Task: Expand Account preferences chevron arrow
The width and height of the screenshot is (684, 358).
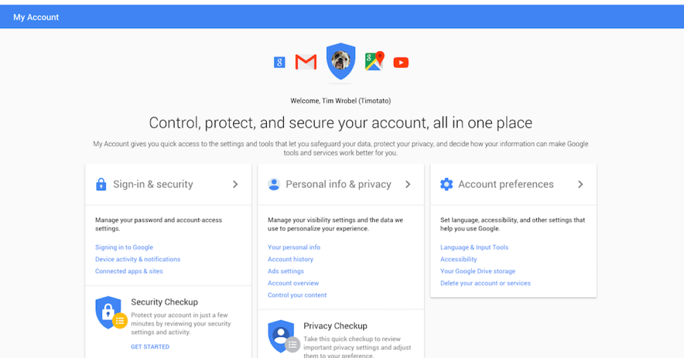Action: tap(580, 184)
